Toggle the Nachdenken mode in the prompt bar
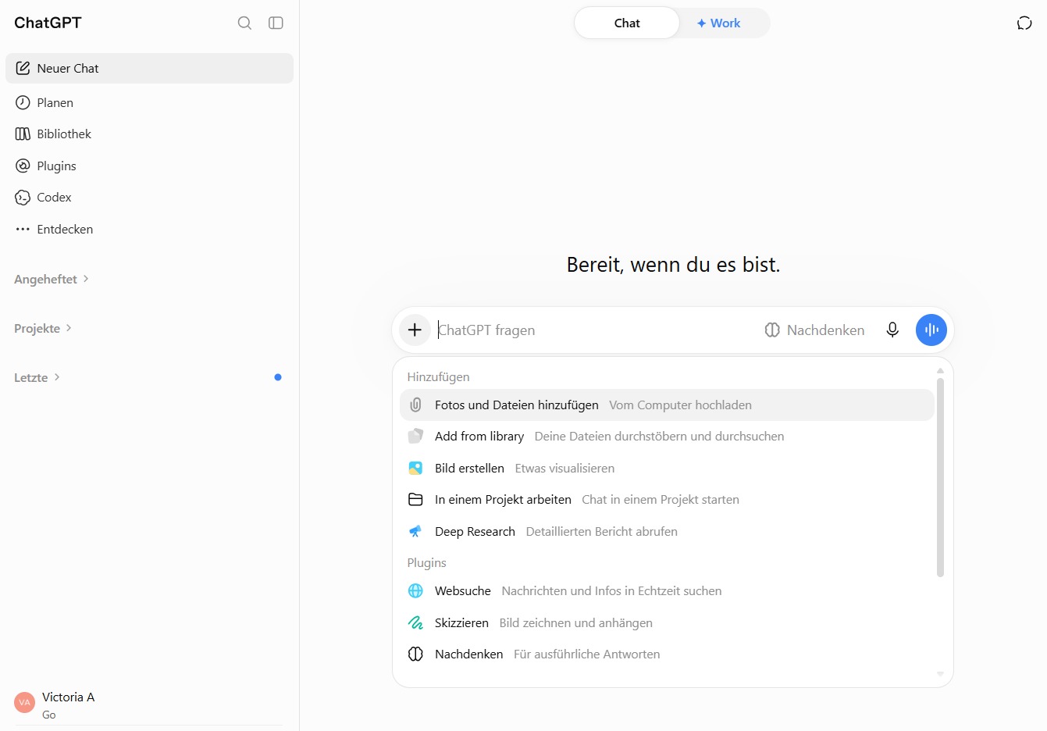The width and height of the screenshot is (1047, 731). point(814,330)
